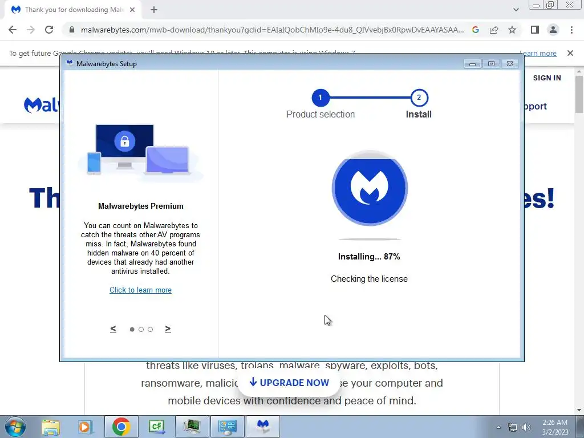The width and height of the screenshot is (584, 438).
Task: Click 'Learn more' link in infobar
Action: [x=538, y=53]
